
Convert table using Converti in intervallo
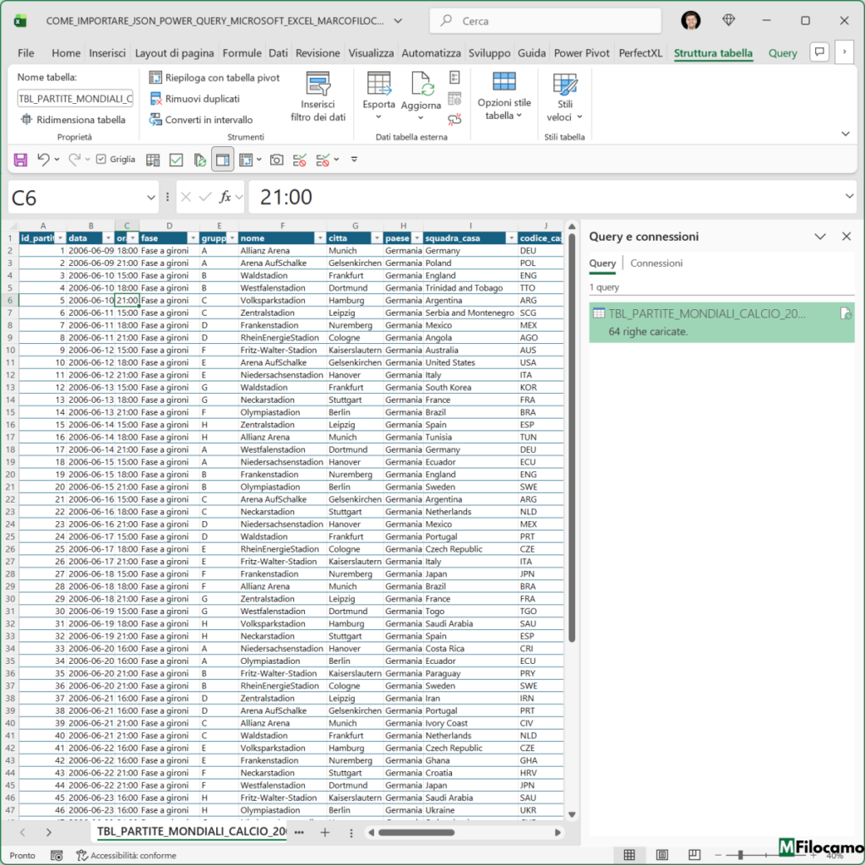coord(201,120)
